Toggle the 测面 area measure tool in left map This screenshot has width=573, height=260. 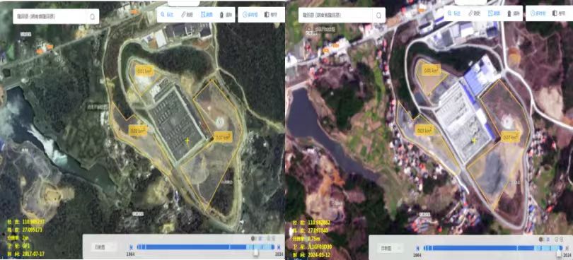(207, 15)
